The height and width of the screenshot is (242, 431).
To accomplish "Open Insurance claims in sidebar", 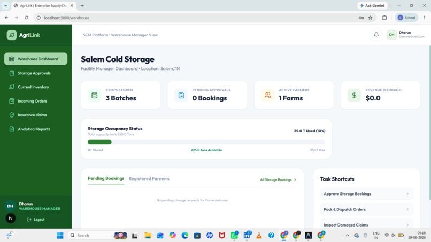I will pos(32,115).
